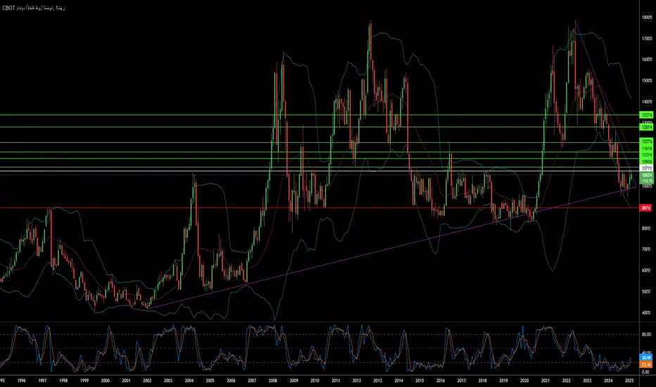Click the 16000 price scale label
Viewport: 656px width, 387px height.
[647, 59]
